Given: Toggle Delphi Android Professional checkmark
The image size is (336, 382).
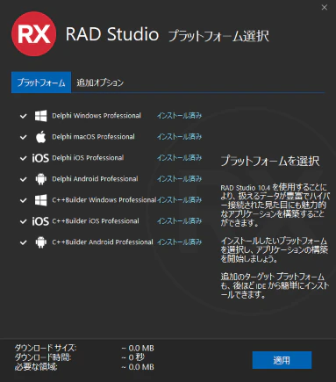Looking at the screenshot, I should click(x=24, y=179).
